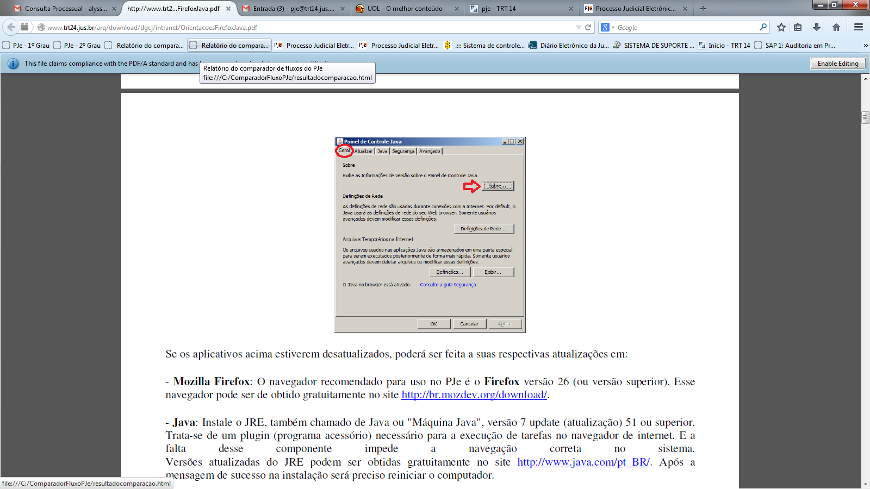Screen dimensions: 870x489
Task: Open Firefox hamburger menu
Action: tap(859, 27)
